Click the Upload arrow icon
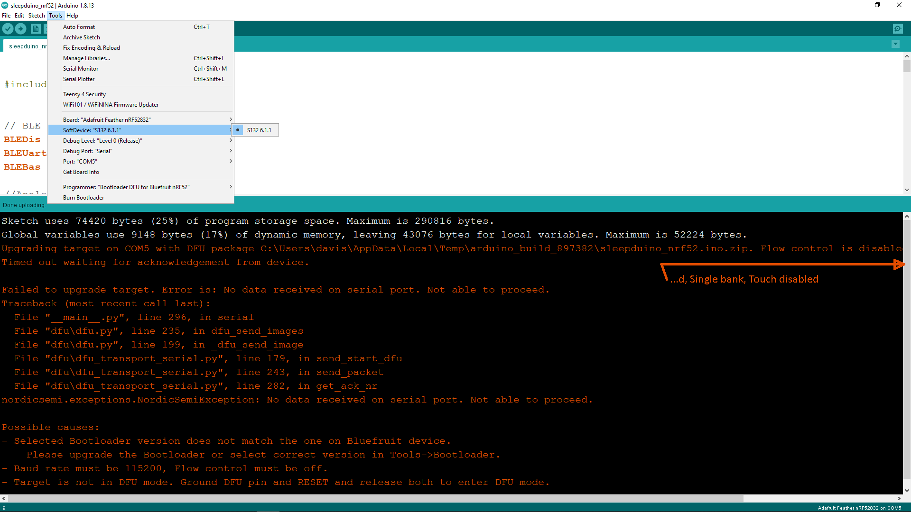 (20, 28)
